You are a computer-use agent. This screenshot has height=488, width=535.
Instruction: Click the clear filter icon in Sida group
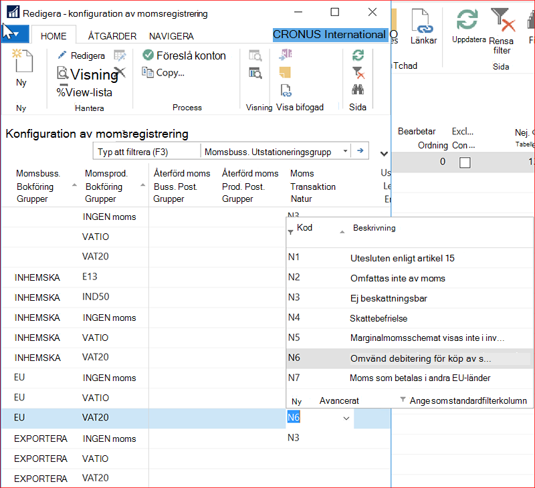coord(358,72)
